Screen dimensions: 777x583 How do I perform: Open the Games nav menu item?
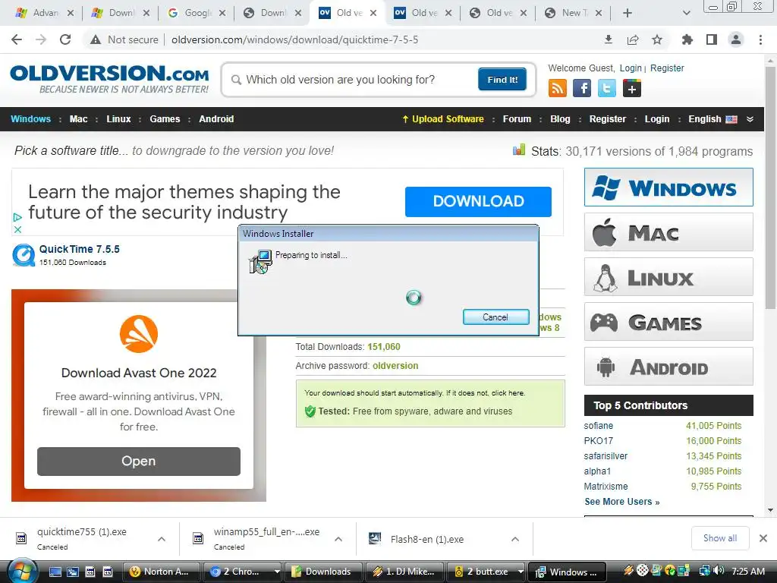(165, 119)
